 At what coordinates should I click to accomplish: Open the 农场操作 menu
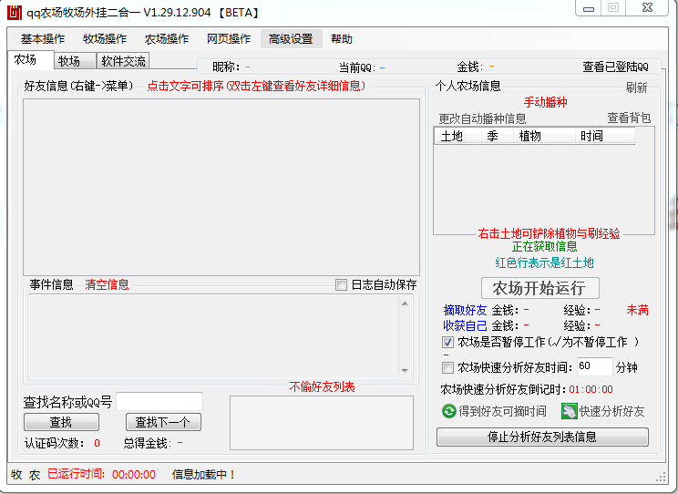click(x=167, y=39)
